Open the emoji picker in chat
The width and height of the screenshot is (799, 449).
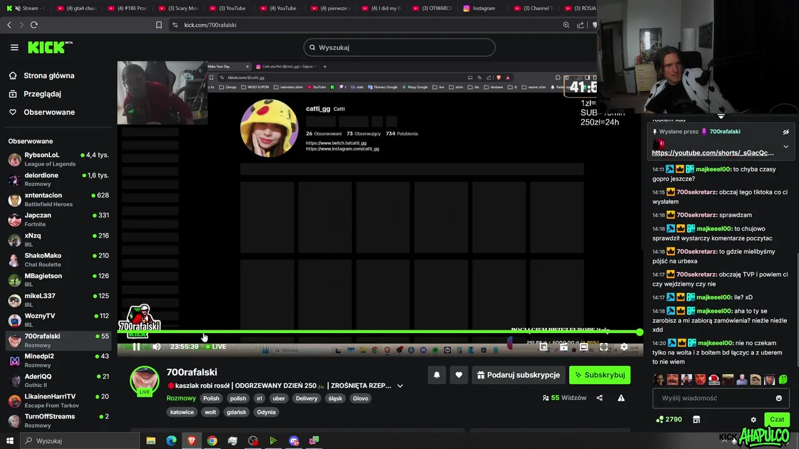tap(778, 398)
